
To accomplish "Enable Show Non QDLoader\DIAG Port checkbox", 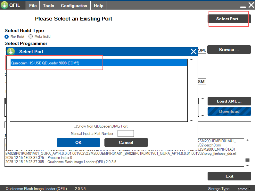I will click(x=75, y=126).
